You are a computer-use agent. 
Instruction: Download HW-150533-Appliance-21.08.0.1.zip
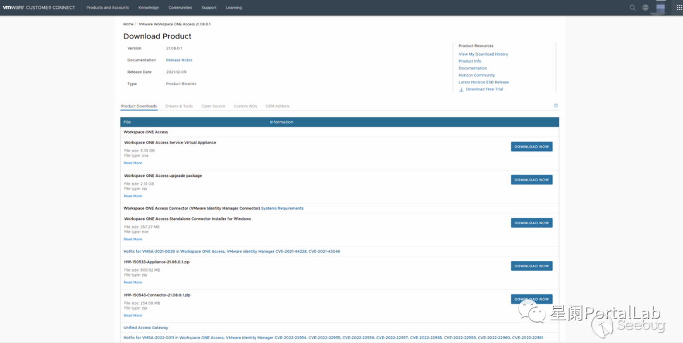pyautogui.click(x=531, y=266)
